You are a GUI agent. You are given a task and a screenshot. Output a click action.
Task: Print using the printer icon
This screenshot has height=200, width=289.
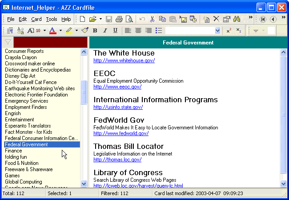click(119, 19)
